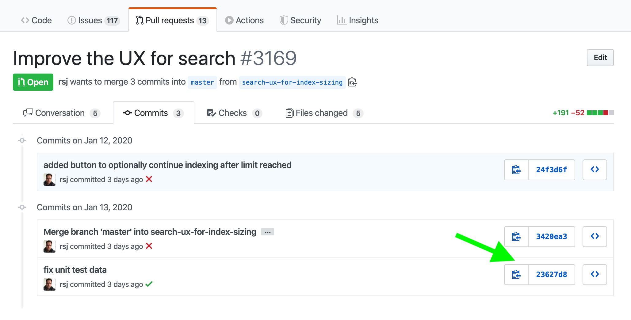The width and height of the screenshot is (631, 320).
Task: Open 'added button to optionally continue indexing' commit
Action: 167,165
